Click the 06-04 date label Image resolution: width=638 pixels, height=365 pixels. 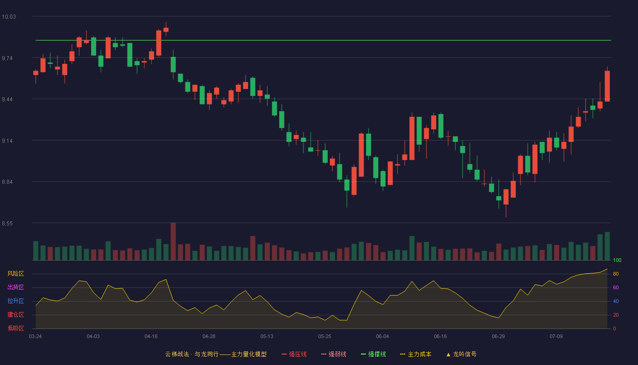(x=382, y=336)
